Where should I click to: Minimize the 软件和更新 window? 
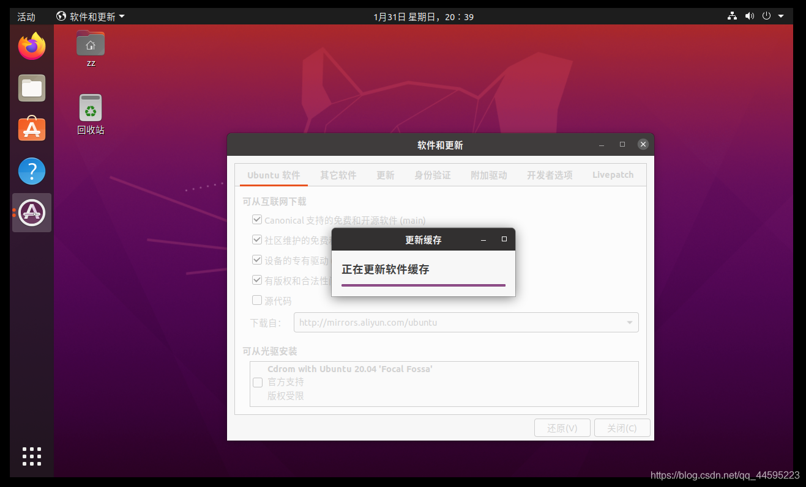[x=602, y=145]
